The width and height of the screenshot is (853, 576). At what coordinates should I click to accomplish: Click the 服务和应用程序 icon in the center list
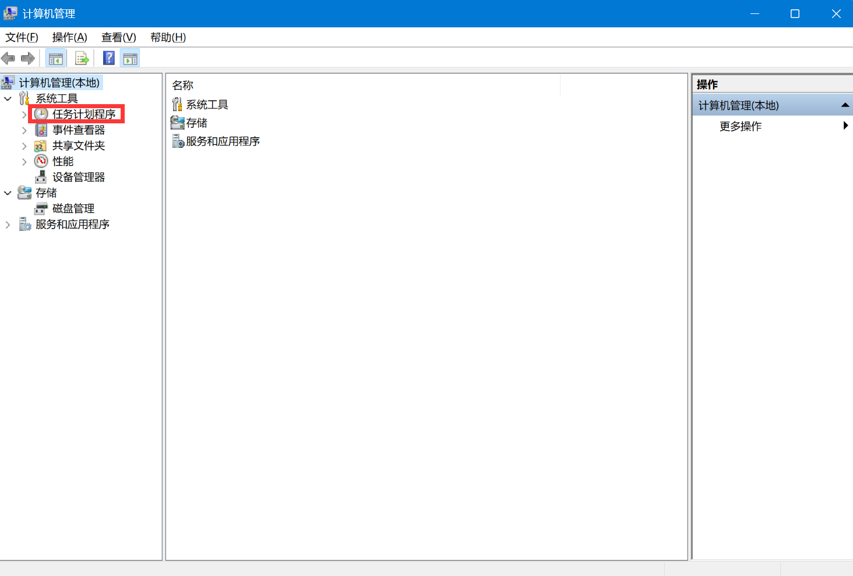coord(178,141)
